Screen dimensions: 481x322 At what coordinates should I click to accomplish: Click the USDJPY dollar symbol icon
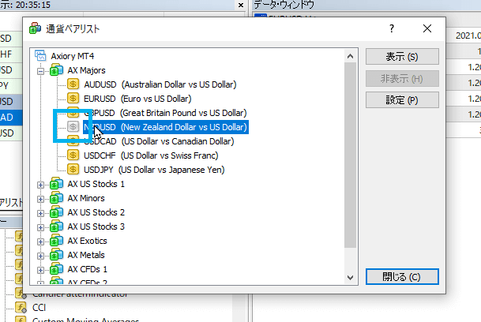tap(73, 170)
